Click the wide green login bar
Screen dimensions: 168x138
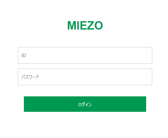pos(85,104)
